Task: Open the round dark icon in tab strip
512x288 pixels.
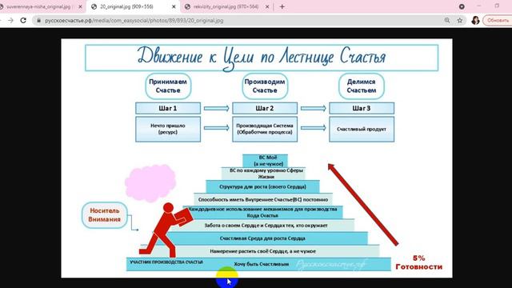Action: tap(462, 6)
